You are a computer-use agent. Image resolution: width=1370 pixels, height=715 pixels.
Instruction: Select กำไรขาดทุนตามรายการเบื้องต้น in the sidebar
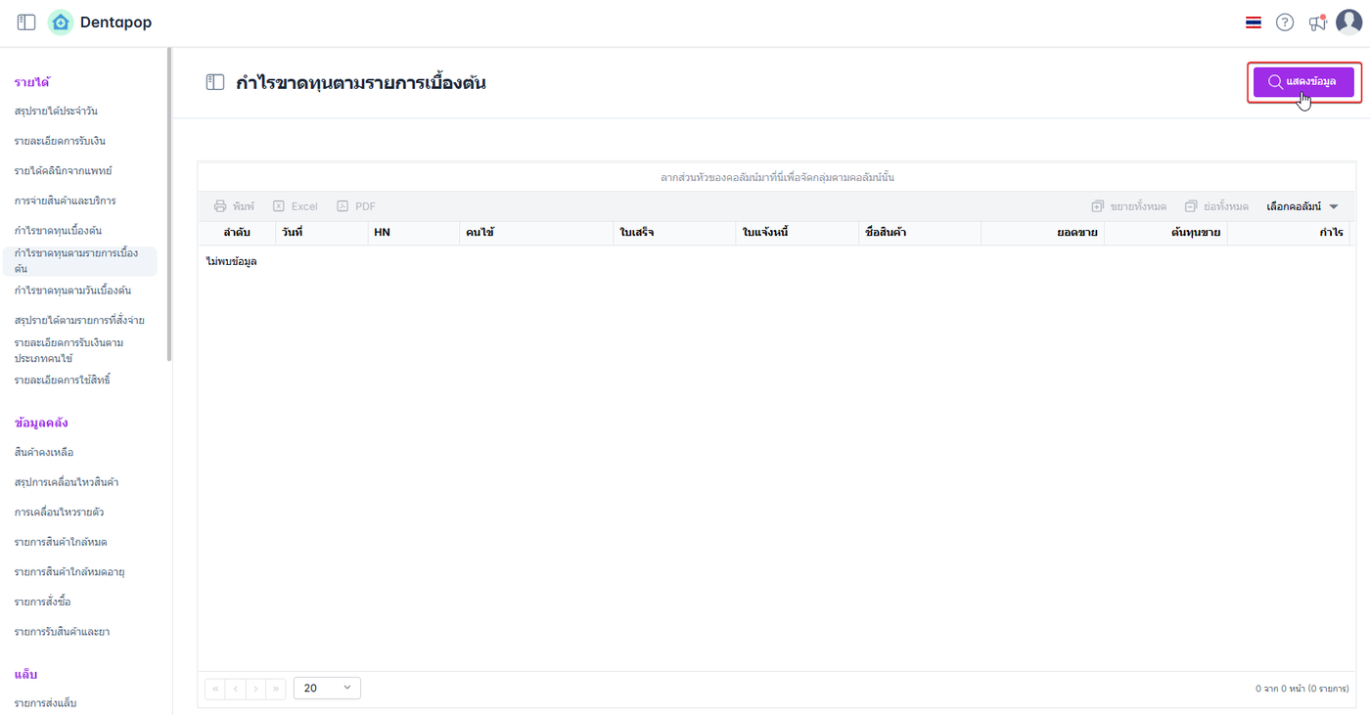[79, 261]
